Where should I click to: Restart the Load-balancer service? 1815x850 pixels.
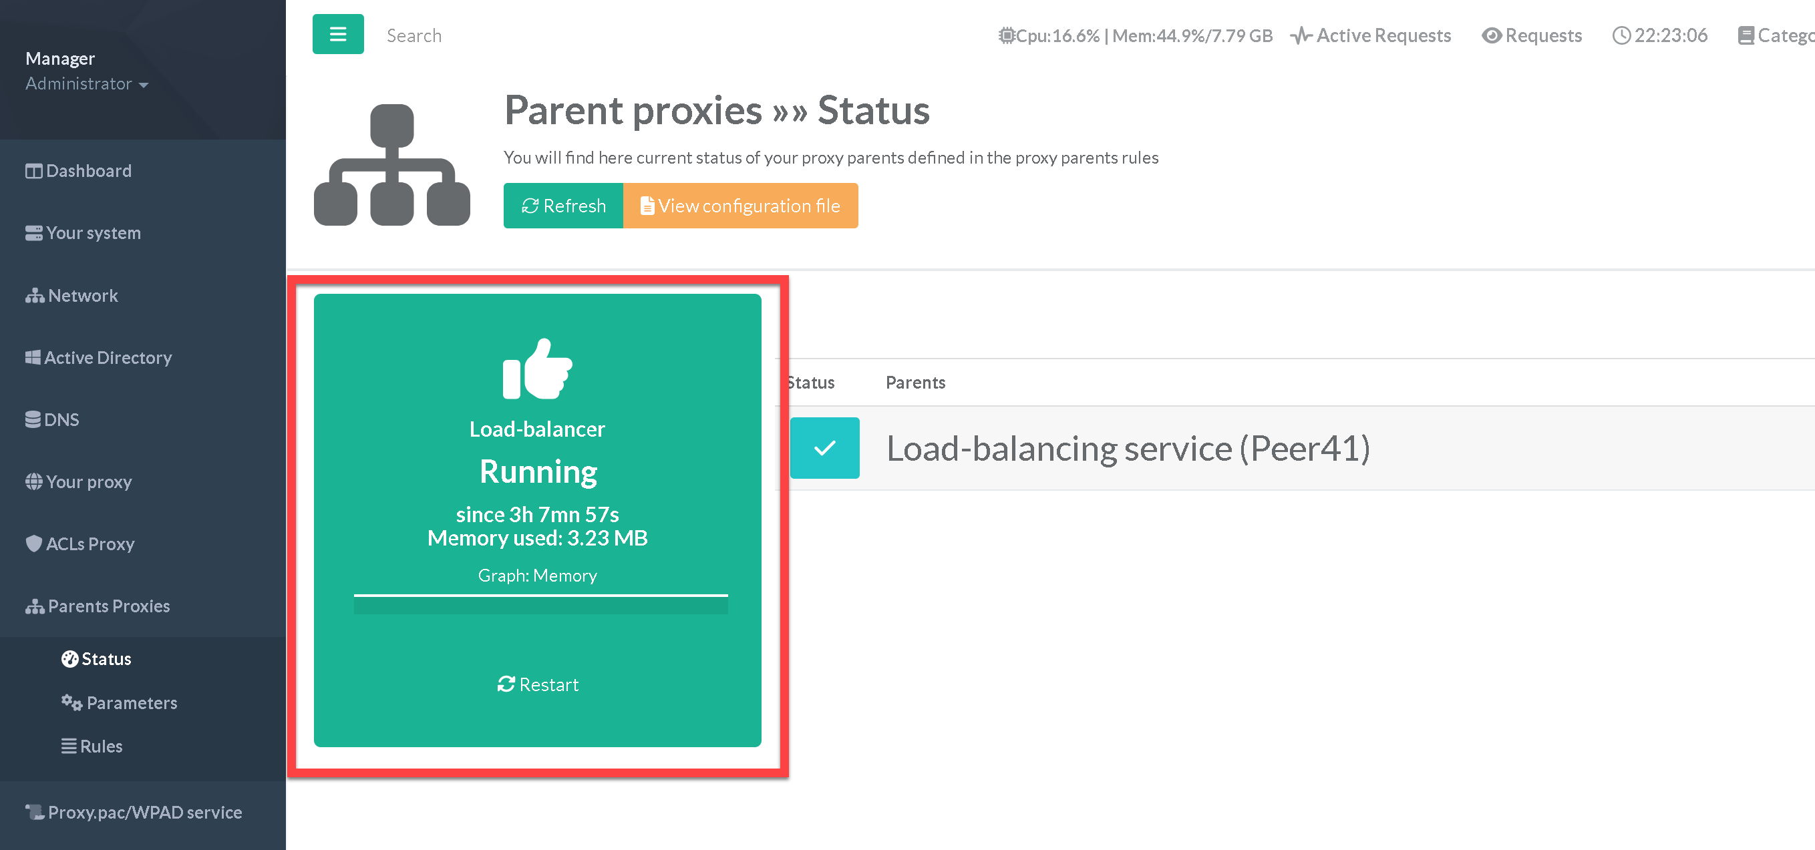[x=538, y=684]
